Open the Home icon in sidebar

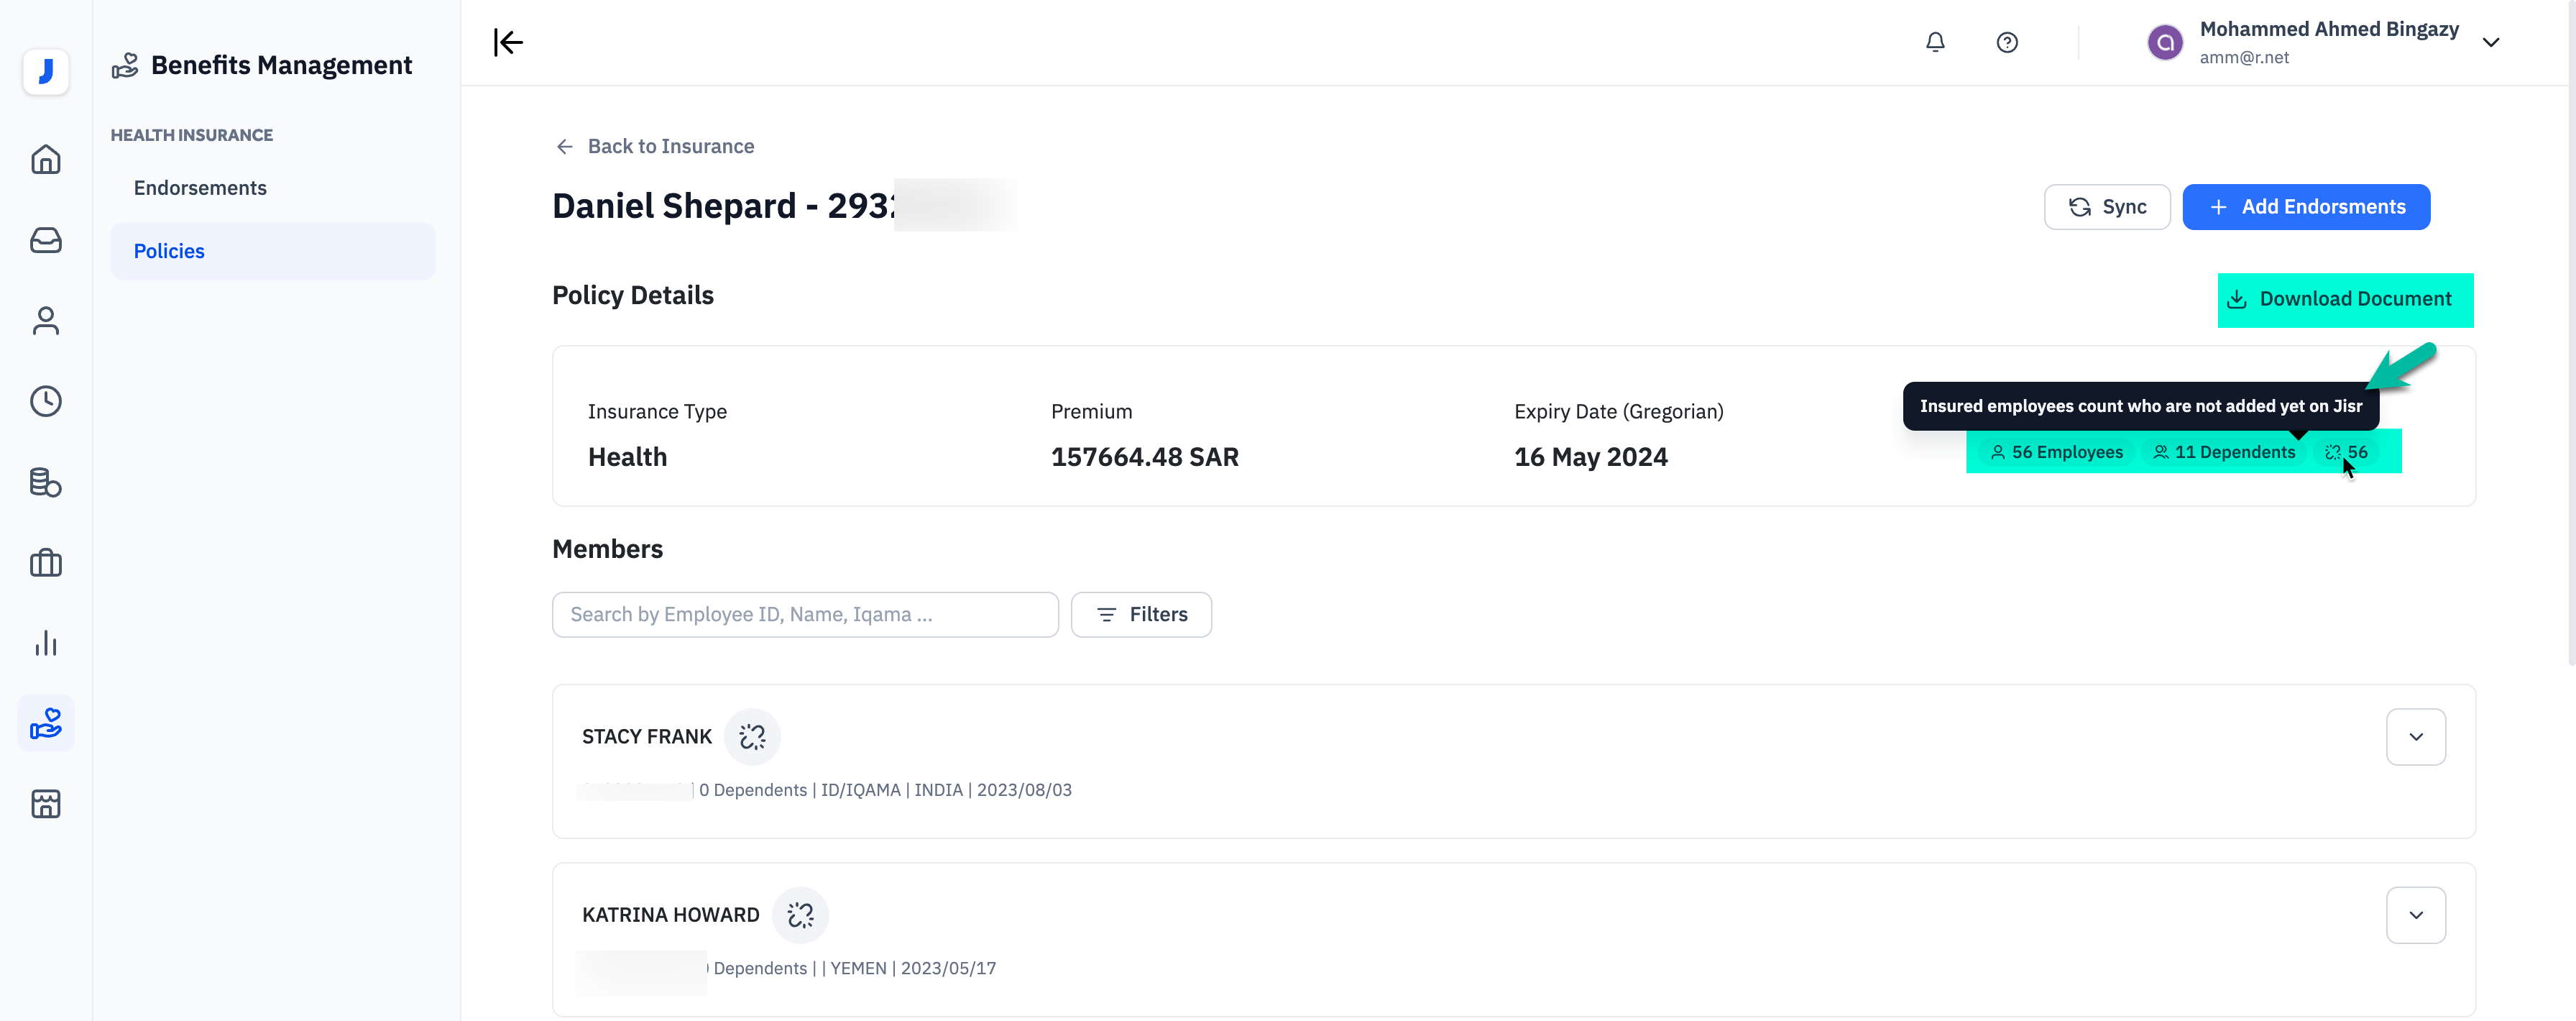click(x=46, y=160)
